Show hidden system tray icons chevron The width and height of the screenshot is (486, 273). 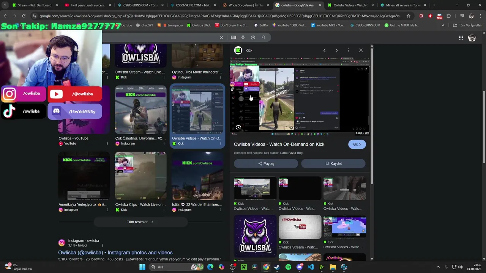[x=438, y=267]
